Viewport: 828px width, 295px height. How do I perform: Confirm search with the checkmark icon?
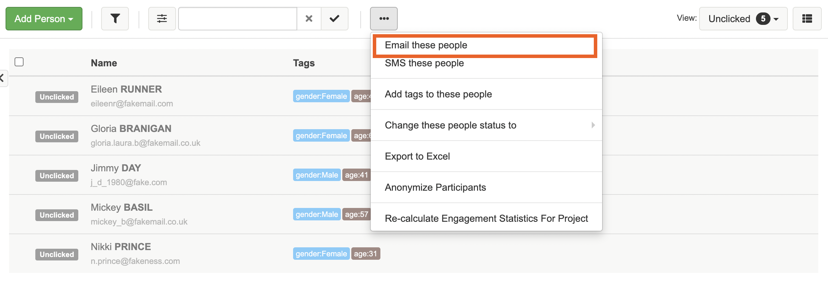coord(334,19)
